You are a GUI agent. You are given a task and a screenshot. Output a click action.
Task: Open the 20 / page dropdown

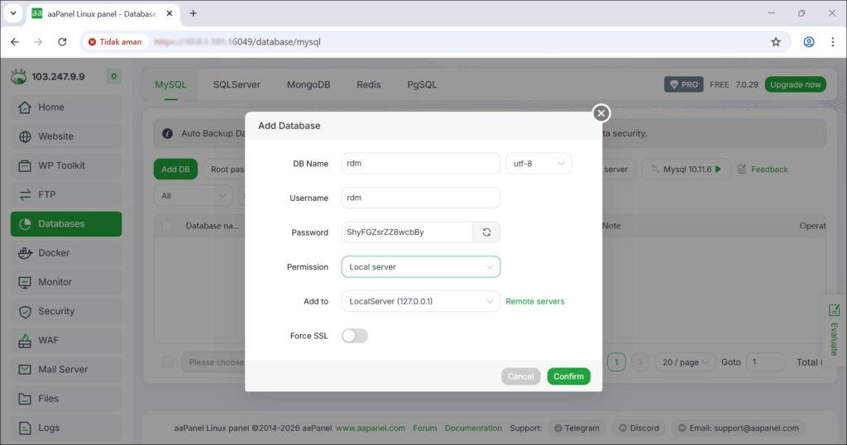pos(685,362)
